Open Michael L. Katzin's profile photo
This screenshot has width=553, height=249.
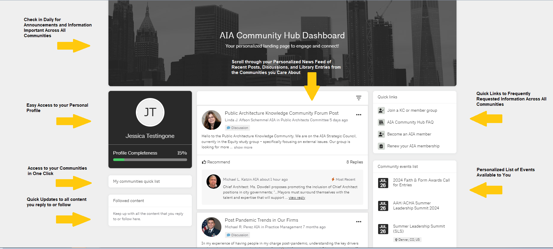coord(214,182)
